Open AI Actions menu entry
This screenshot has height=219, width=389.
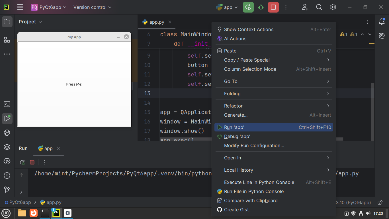pyautogui.click(x=274, y=38)
